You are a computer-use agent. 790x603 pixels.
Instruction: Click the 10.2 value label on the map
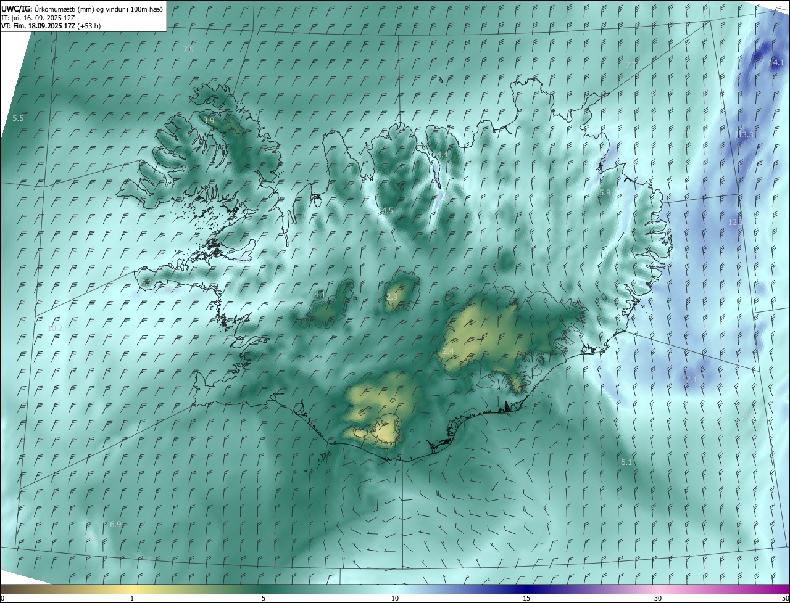[56, 328]
